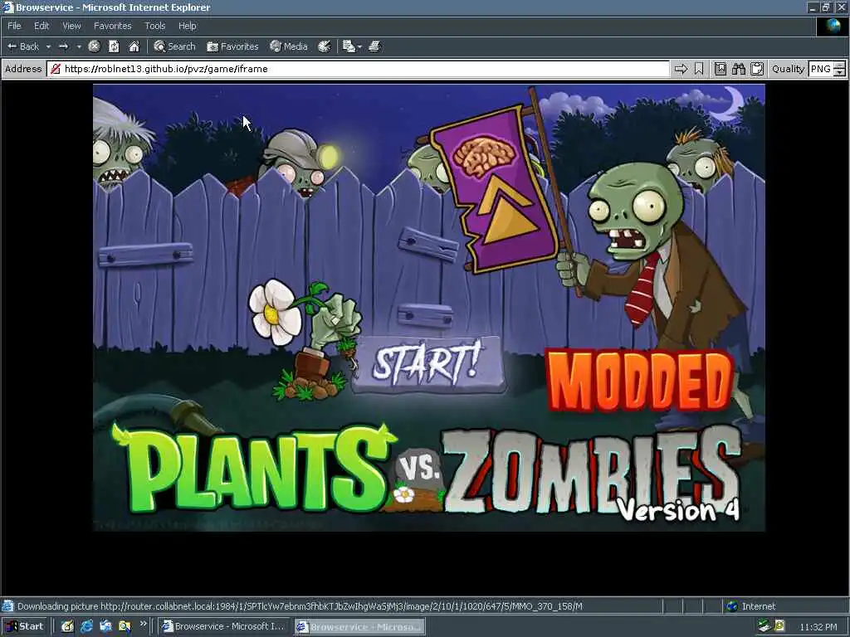850x637 pixels.
Task: Click the fourth quick launch search icon
Action: [x=125, y=626]
